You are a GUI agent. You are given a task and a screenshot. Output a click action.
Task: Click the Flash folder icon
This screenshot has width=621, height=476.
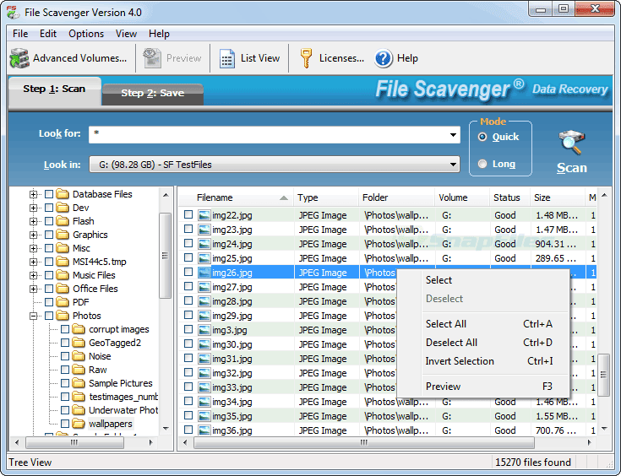63,221
